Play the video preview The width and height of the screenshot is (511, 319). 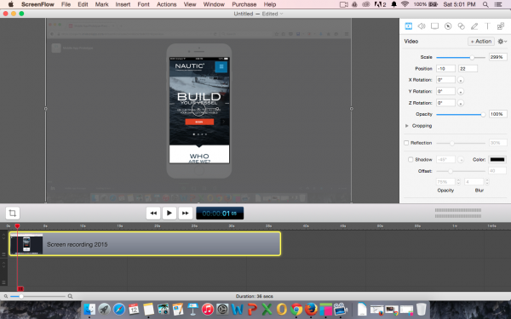tap(169, 214)
